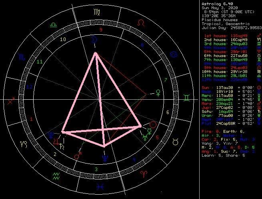Click house number 10 in the wheel
This screenshot has height=199, width=262.
coord(63,39)
